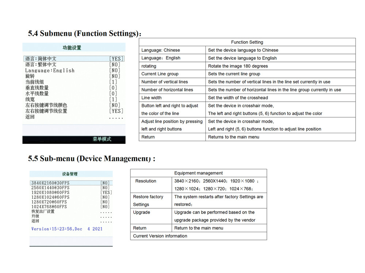Screen dimensions: 365x273
Task: Toggle [NO] next to 2560X1440@30FPS
Action: 105,188
